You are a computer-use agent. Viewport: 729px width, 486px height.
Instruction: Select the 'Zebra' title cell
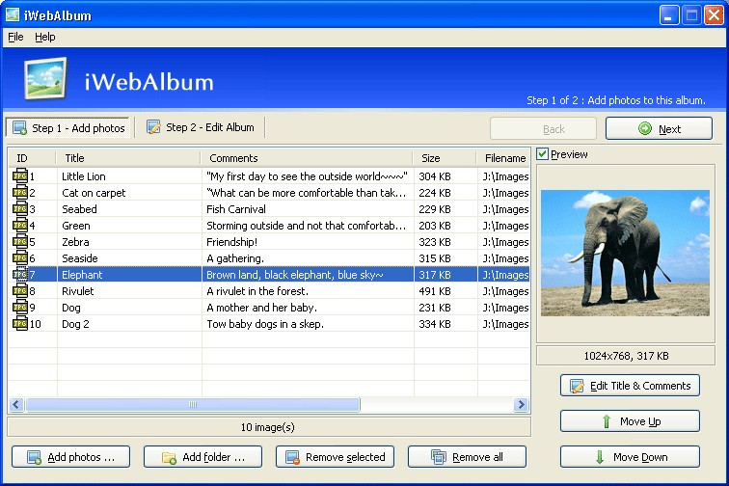pos(75,242)
